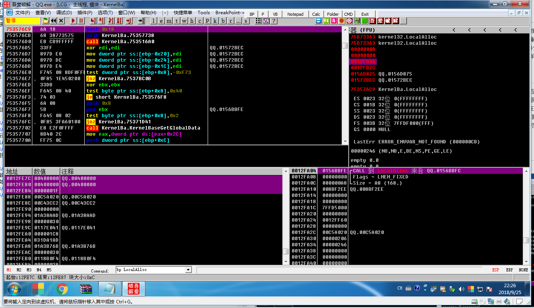Select ESP stack-relative mode
This screenshot has height=308, width=534.
[496, 270]
